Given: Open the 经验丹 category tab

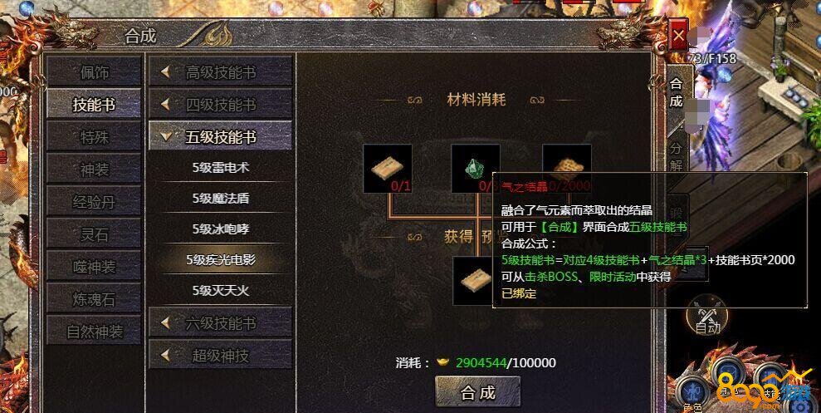Looking at the screenshot, I should [x=95, y=201].
